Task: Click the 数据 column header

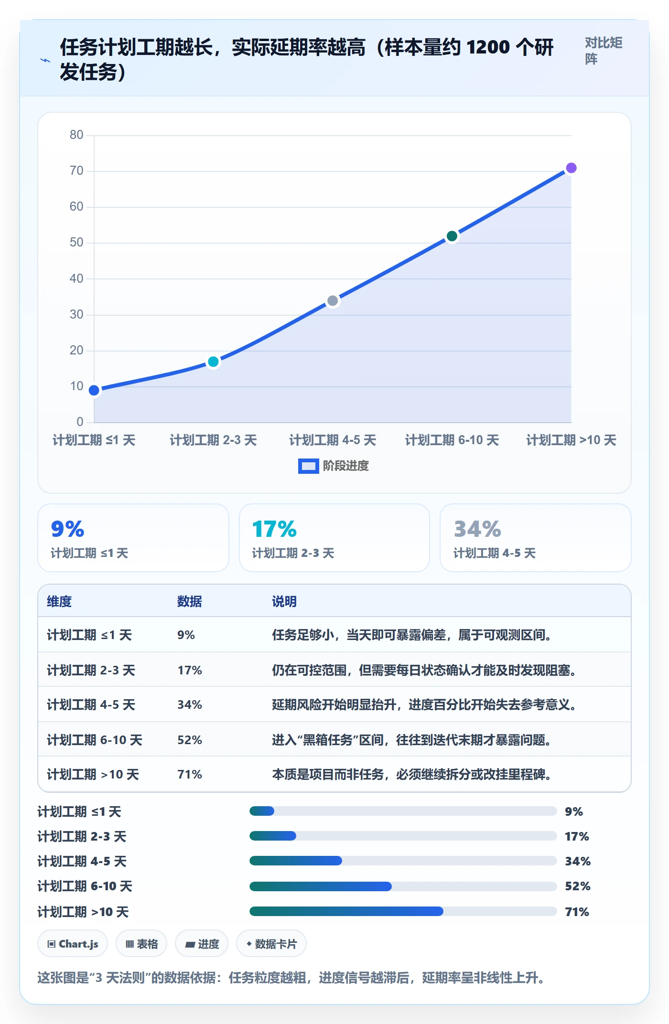Action: point(189,601)
